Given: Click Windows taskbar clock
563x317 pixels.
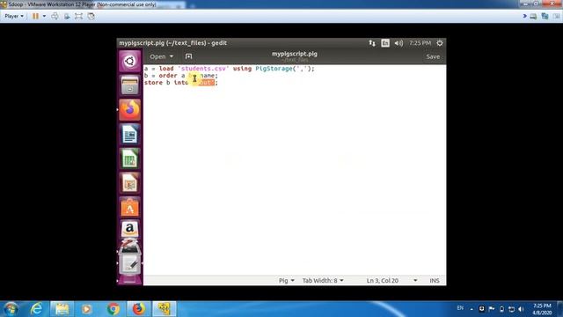Looking at the screenshot, I should coord(542,309).
